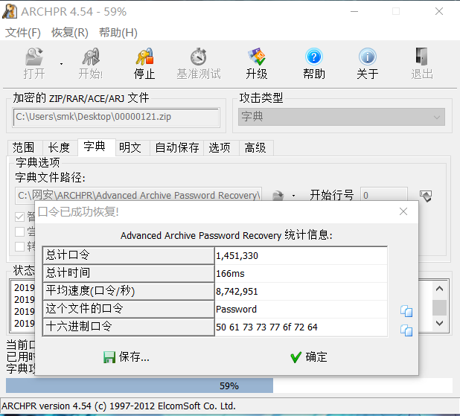
Task: Switch to the 自动保存 tab
Action: point(177,147)
